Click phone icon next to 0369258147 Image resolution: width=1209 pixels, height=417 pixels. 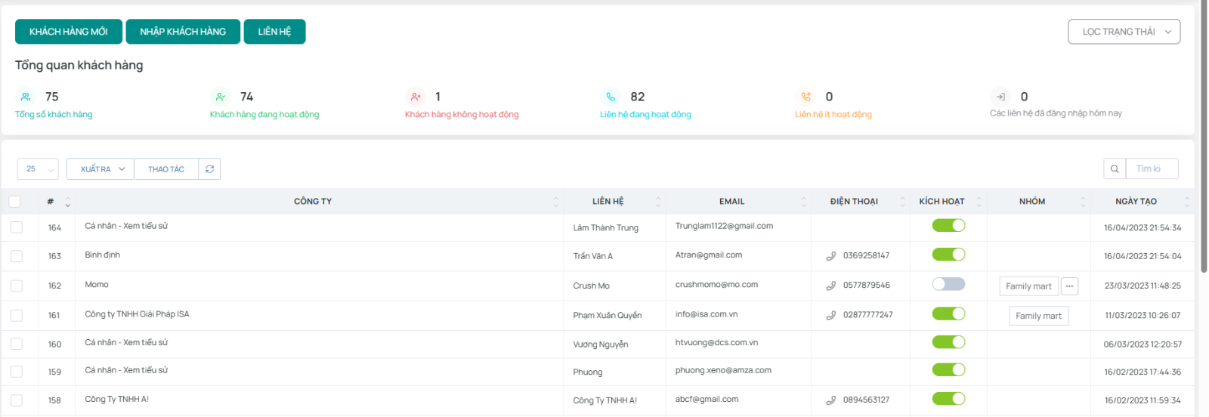[x=831, y=256]
